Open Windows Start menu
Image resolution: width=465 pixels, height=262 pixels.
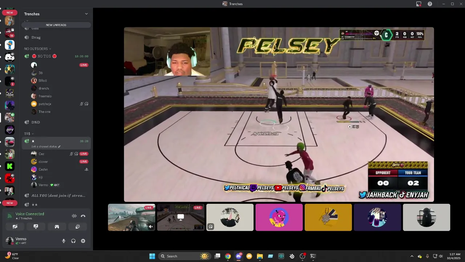click(152, 256)
